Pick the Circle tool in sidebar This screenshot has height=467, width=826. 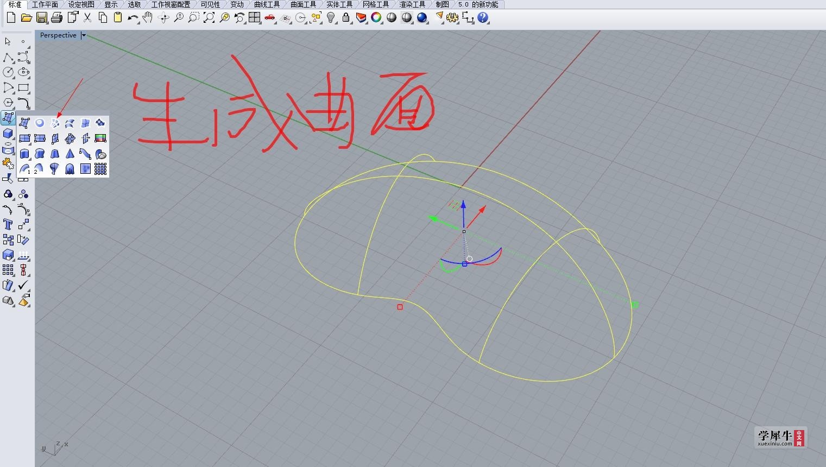point(8,72)
